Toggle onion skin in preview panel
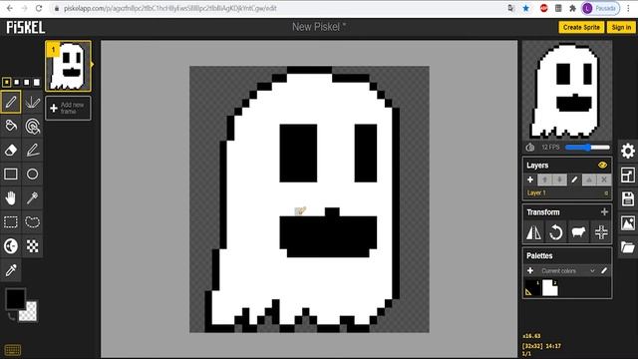 coord(529,147)
